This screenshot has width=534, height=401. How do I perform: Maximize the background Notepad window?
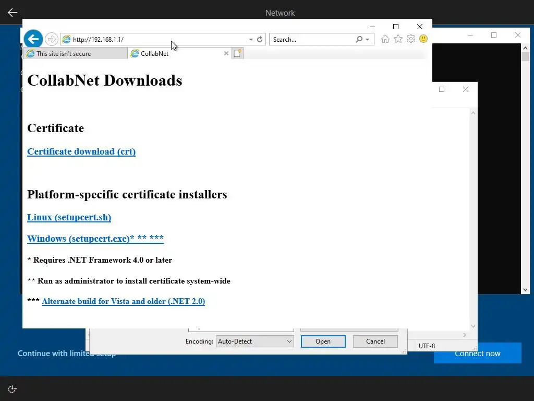coord(442,89)
